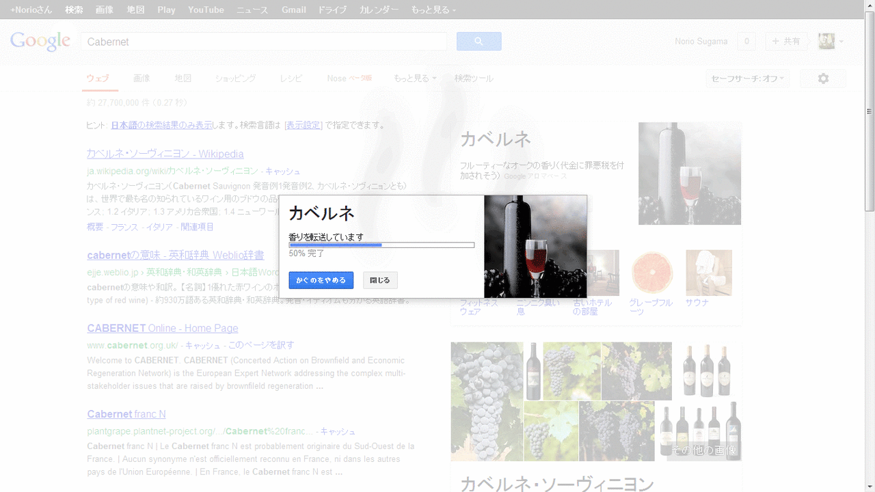Select 検索 in top navigation bar
This screenshot has width=875, height=492.
(74, 10)
